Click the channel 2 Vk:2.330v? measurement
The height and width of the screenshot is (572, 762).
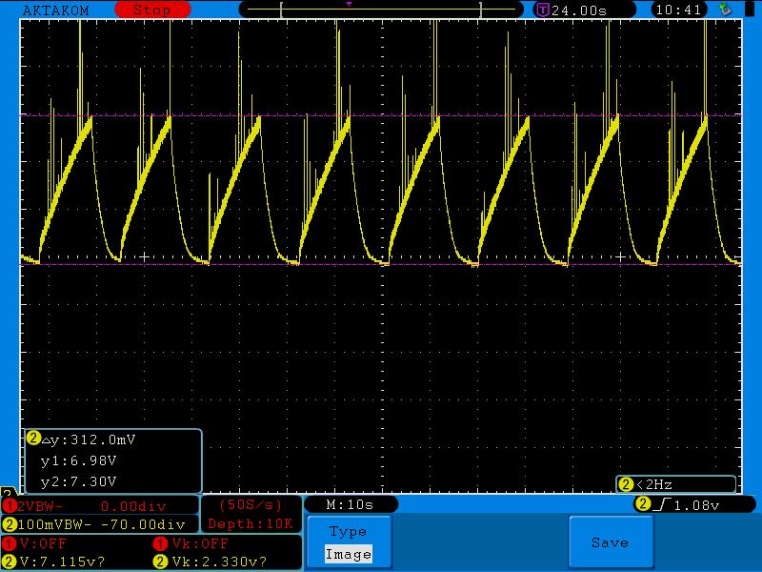click(x=219, y=562)
